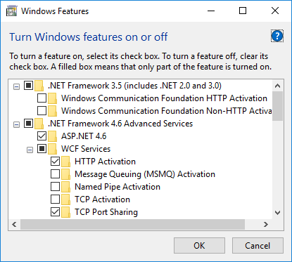Click folder icon beside TCP Activation
The image size is (292, 262).
click(x=66, y=199)
